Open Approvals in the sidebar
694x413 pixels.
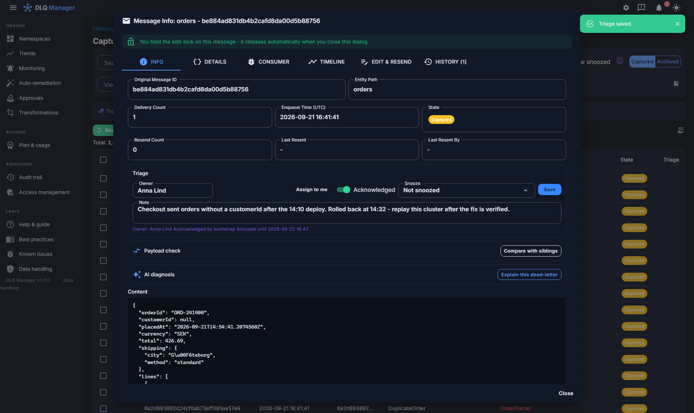point(31,98)
